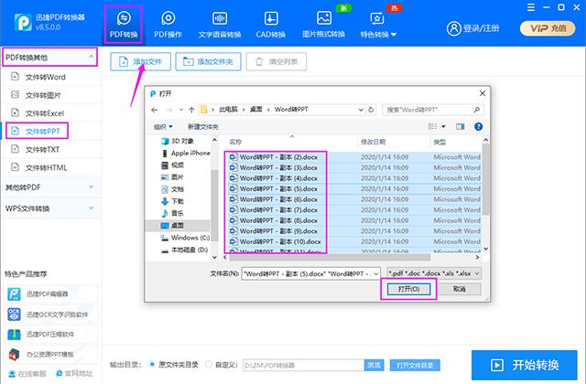Open 办公资源PPT模板 product recommendation
The width and height of the screenshot is (586, 384).
51,354
